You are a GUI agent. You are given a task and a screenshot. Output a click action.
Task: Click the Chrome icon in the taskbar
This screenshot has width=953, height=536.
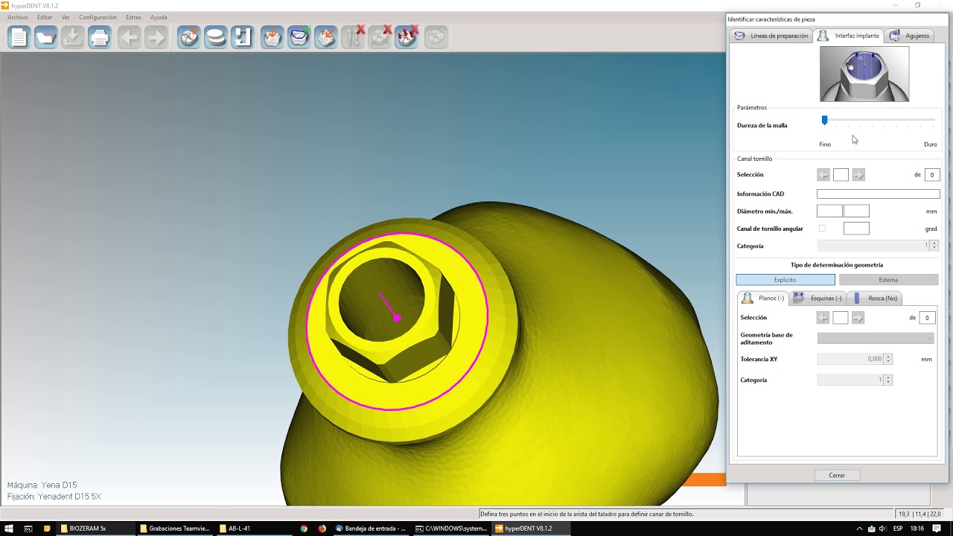click(x=304, y=529)
